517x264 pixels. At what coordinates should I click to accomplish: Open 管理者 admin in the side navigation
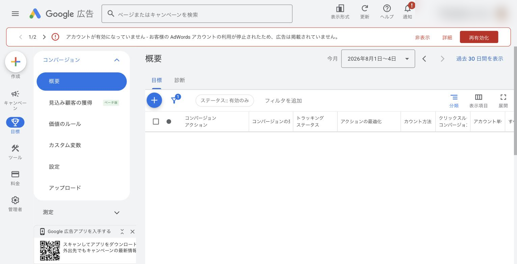15,204
